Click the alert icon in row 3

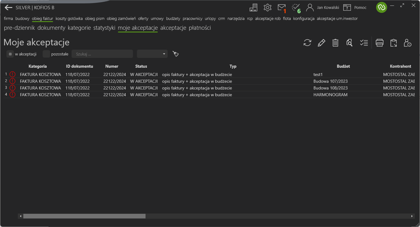click(12, 88)
